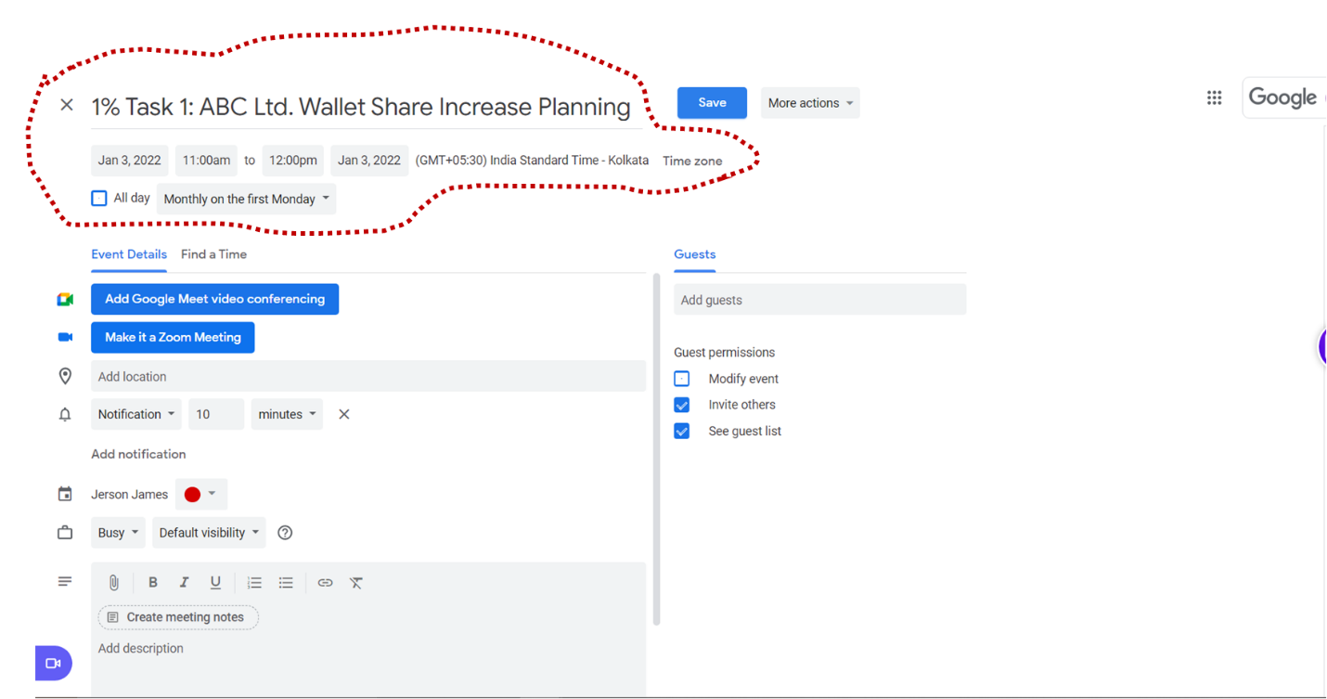
Task: Click the insert link icon
Action: [x=325, y=583]
